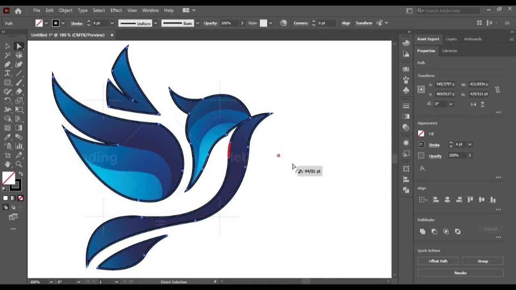The width and height of the screenshot is (516, 290).
Task: Select the Hand tool
Action: click(7, 164)
